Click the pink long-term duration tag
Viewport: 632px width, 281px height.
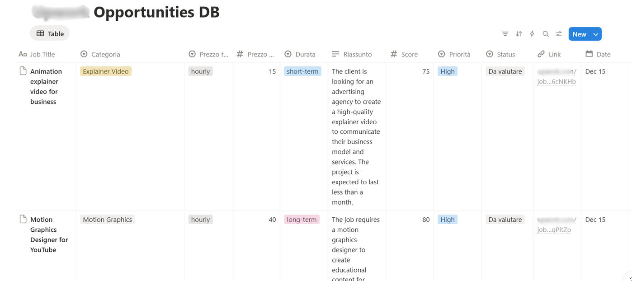[x=302, y=220]
